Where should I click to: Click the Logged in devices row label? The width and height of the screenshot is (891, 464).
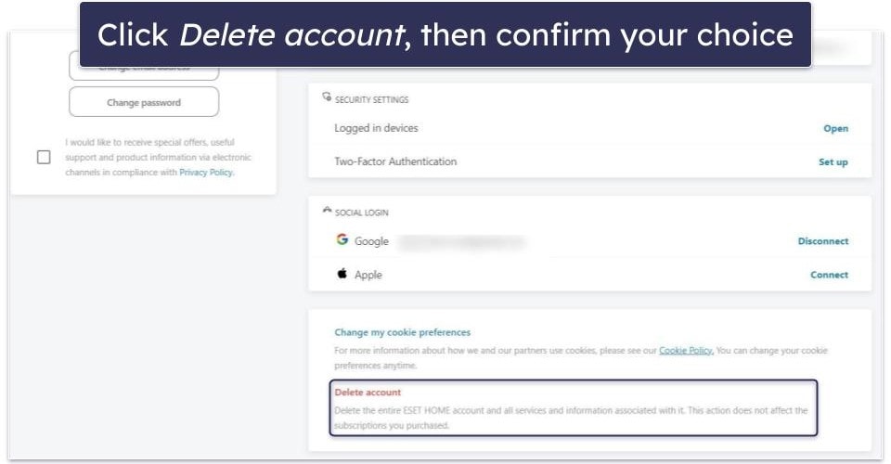point(376,128)
